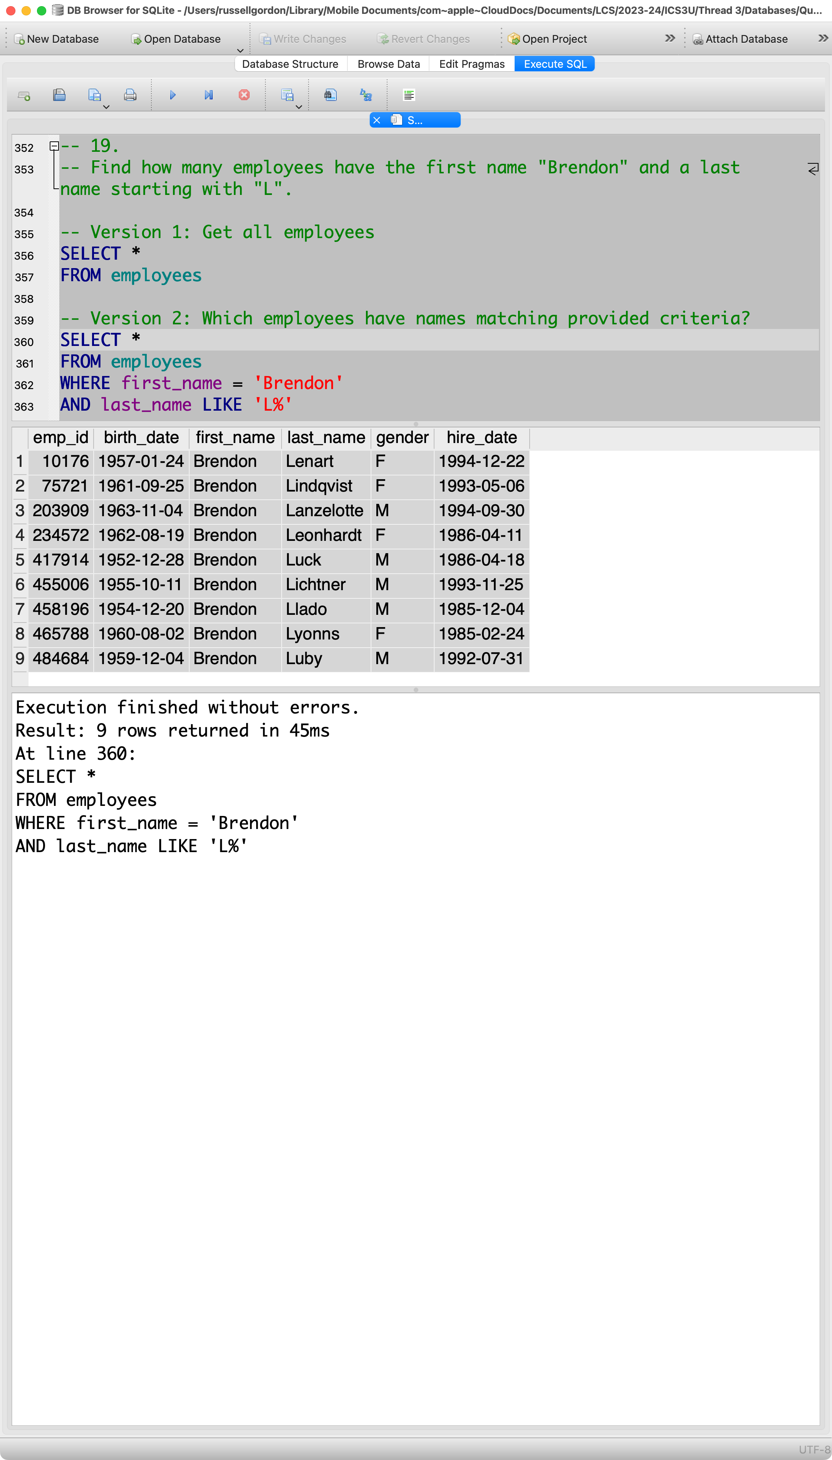Click the Print icon in SQL toolbar
Screen dimensions: 832x1460
pyautogui.click(x=130, y=96)
